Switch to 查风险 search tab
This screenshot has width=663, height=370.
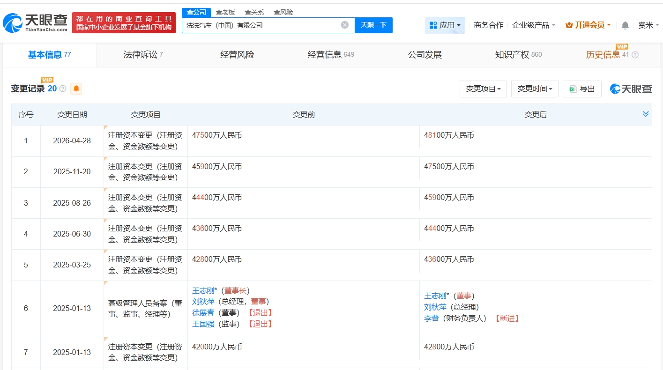pyautogui.click(x=283, y=12)
